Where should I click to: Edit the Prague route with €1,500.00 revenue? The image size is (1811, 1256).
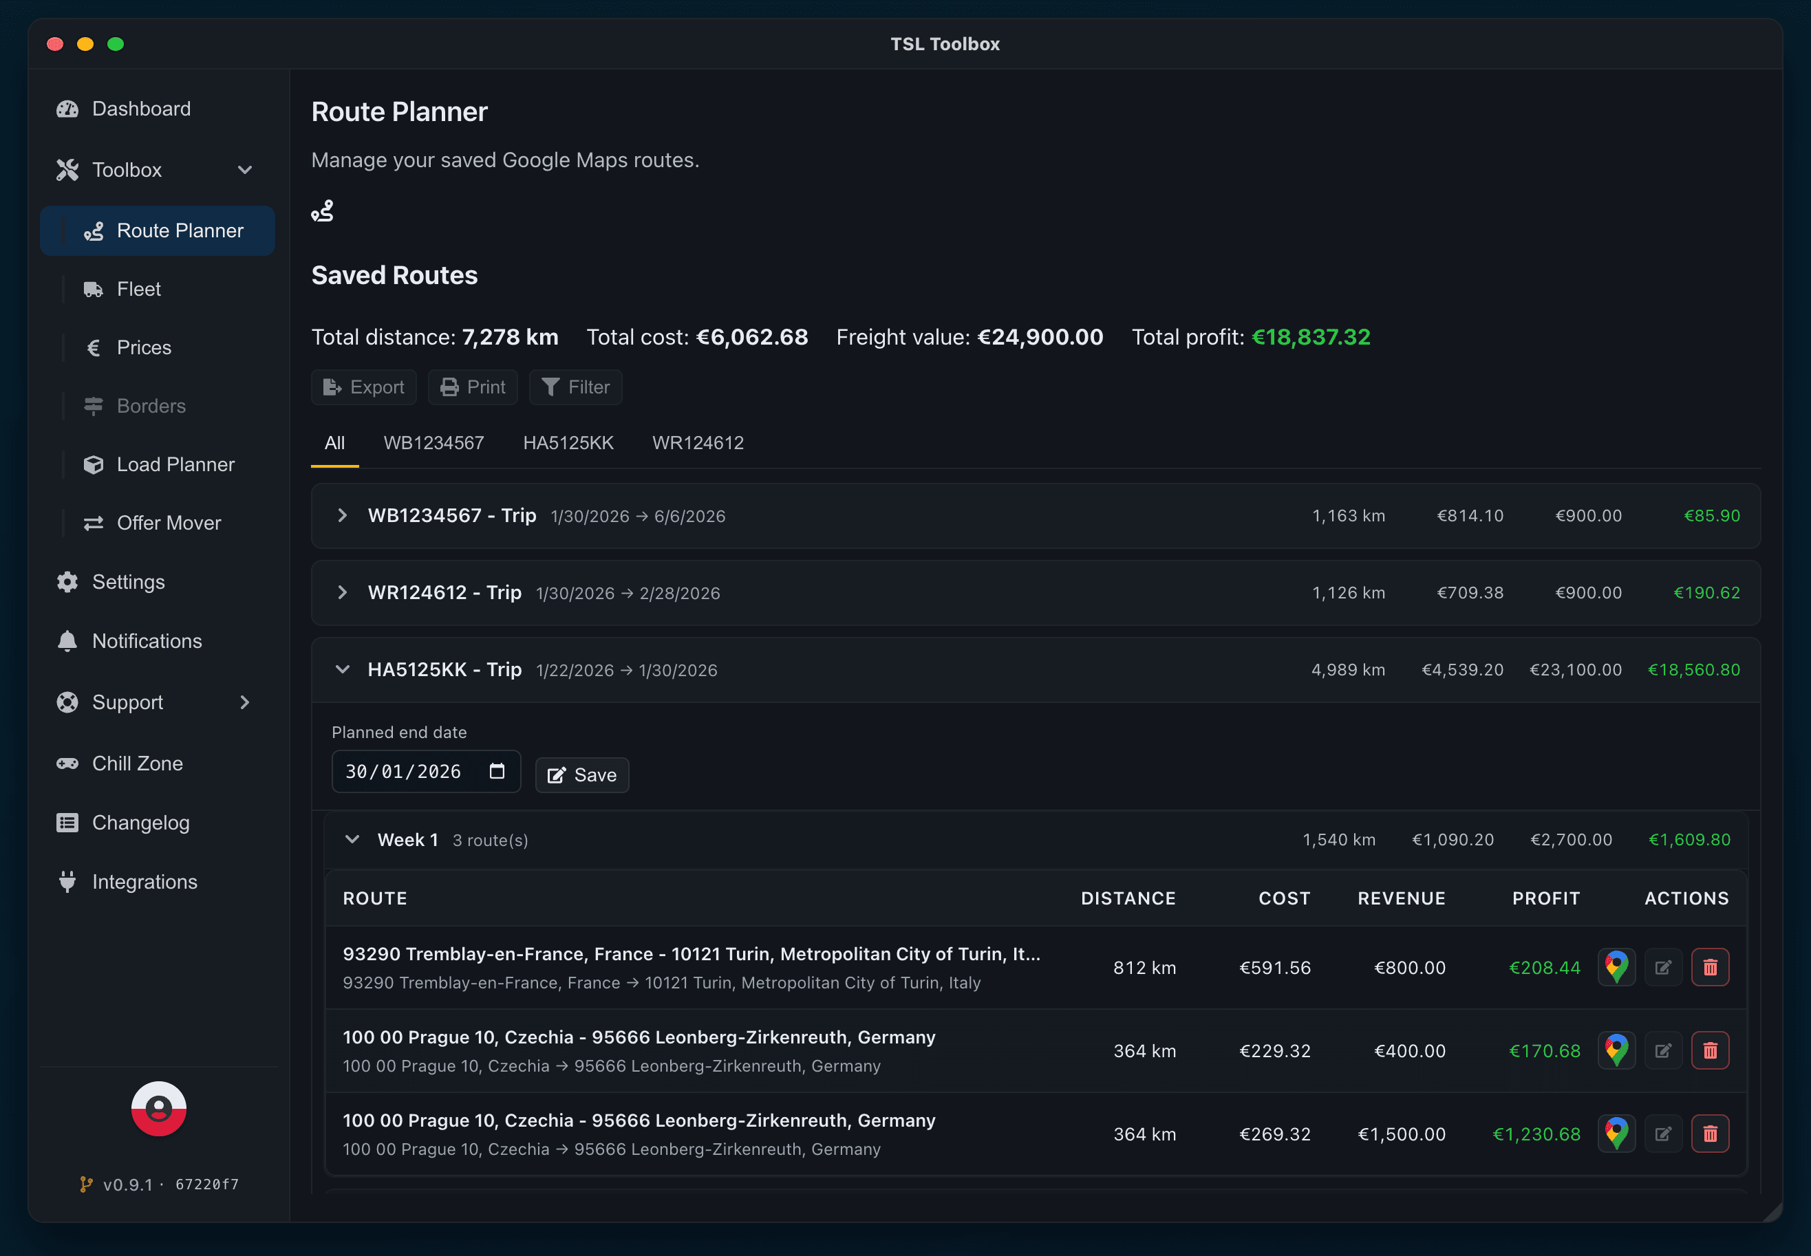(x=1663, y=1134)
